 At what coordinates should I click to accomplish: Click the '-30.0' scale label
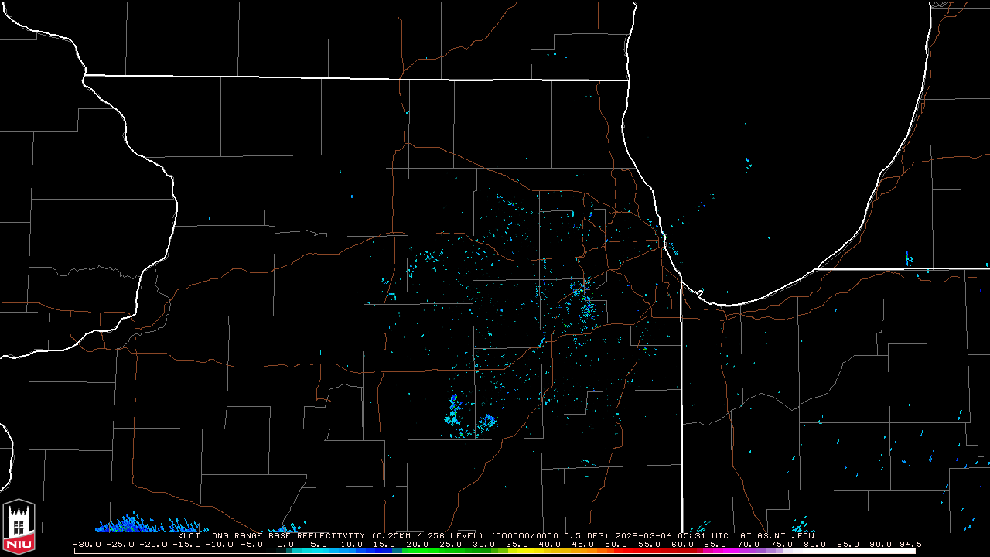tap(87, 544)
